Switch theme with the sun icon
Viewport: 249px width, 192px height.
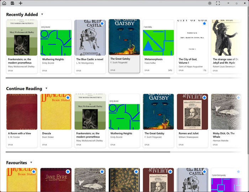[x=210, y=3]
